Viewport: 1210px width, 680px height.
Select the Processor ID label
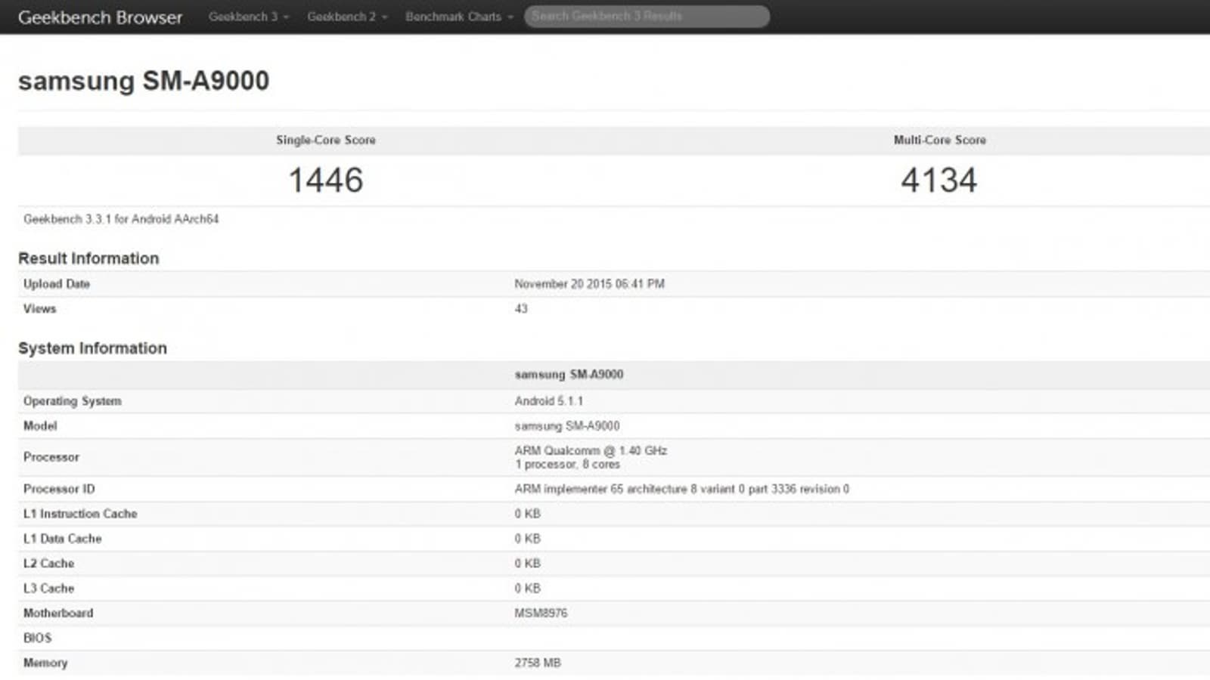pos(59,489)
